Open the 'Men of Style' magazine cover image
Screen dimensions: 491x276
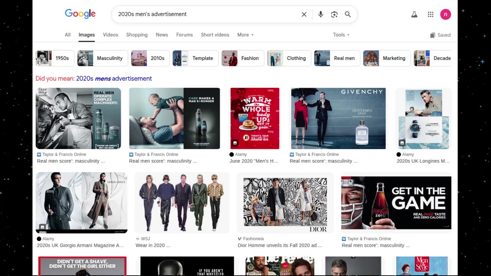click(x=422, y=266)
